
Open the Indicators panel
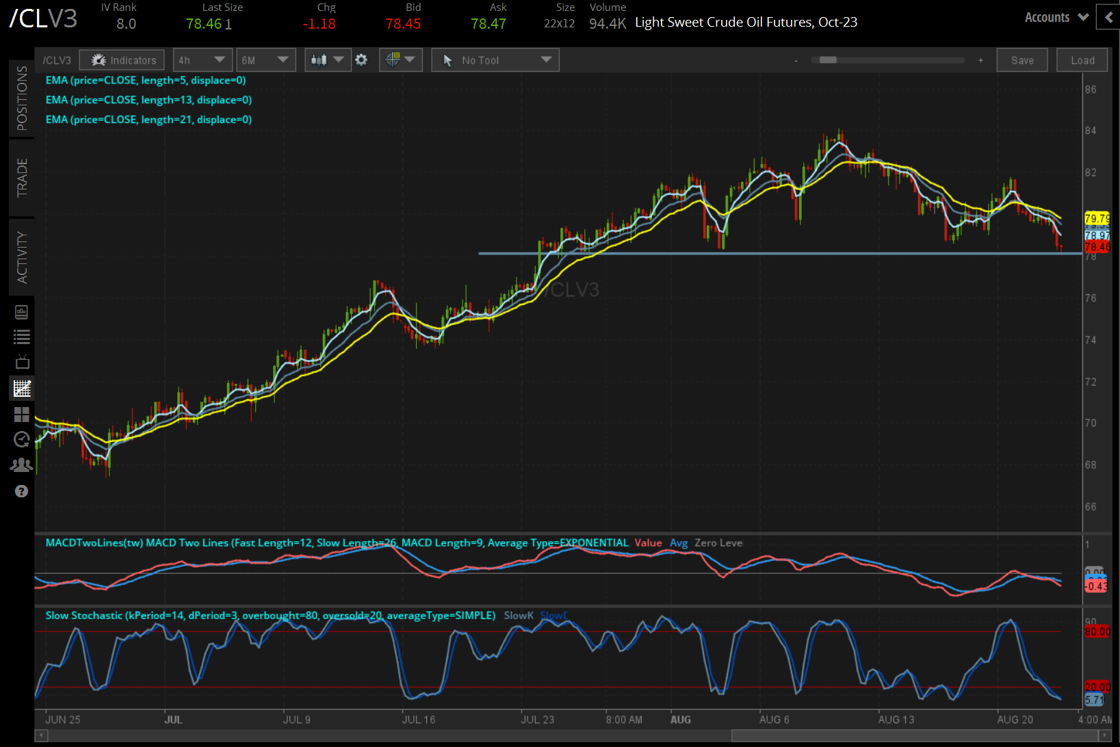point(122,60)
